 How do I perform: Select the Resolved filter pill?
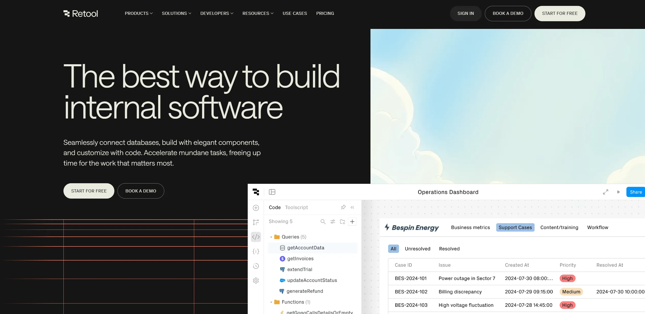tap(449, 248)
